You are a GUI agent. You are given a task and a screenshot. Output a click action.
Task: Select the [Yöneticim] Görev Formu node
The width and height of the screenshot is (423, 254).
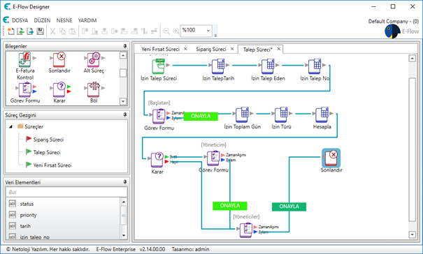coord(213,158)
